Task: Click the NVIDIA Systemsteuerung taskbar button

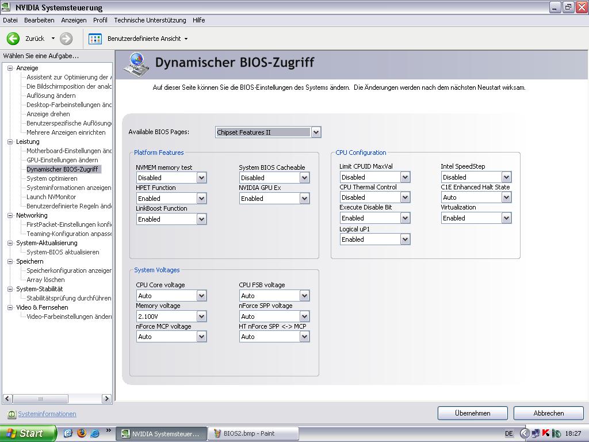Action: [161, 434]
